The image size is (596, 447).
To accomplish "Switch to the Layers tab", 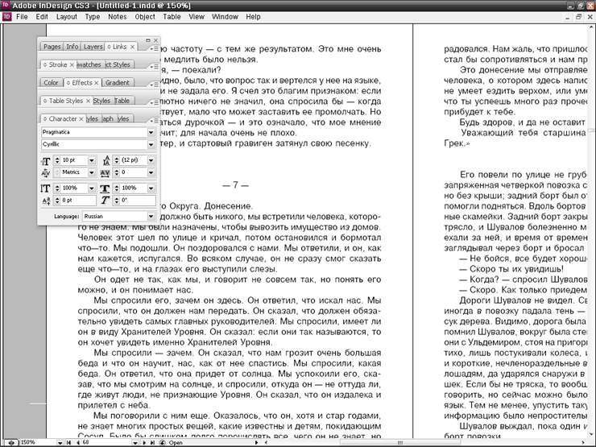I will point(93,47).
